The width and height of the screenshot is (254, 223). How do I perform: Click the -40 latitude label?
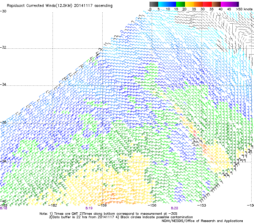point(3,201)
